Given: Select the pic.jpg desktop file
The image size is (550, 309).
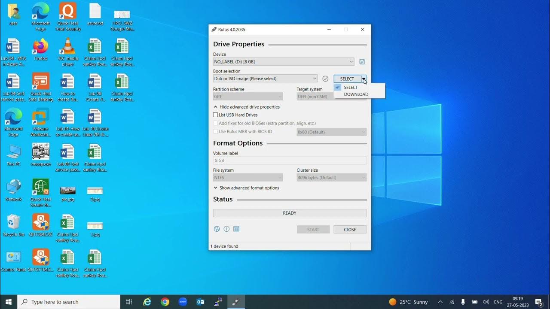Looking at the screenshot, I should (67, 193).
